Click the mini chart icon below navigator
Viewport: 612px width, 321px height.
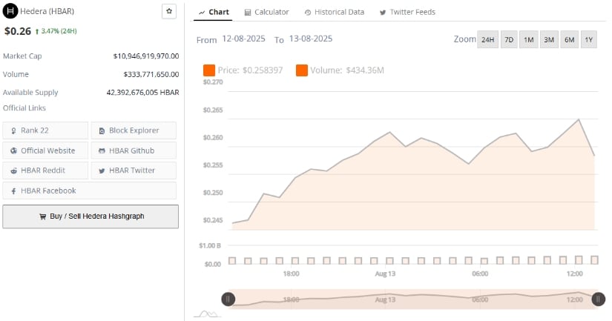pos(208,314)
